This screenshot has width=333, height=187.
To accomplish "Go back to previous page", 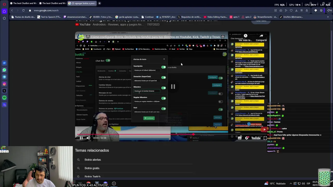I will [x=12, y=10].
